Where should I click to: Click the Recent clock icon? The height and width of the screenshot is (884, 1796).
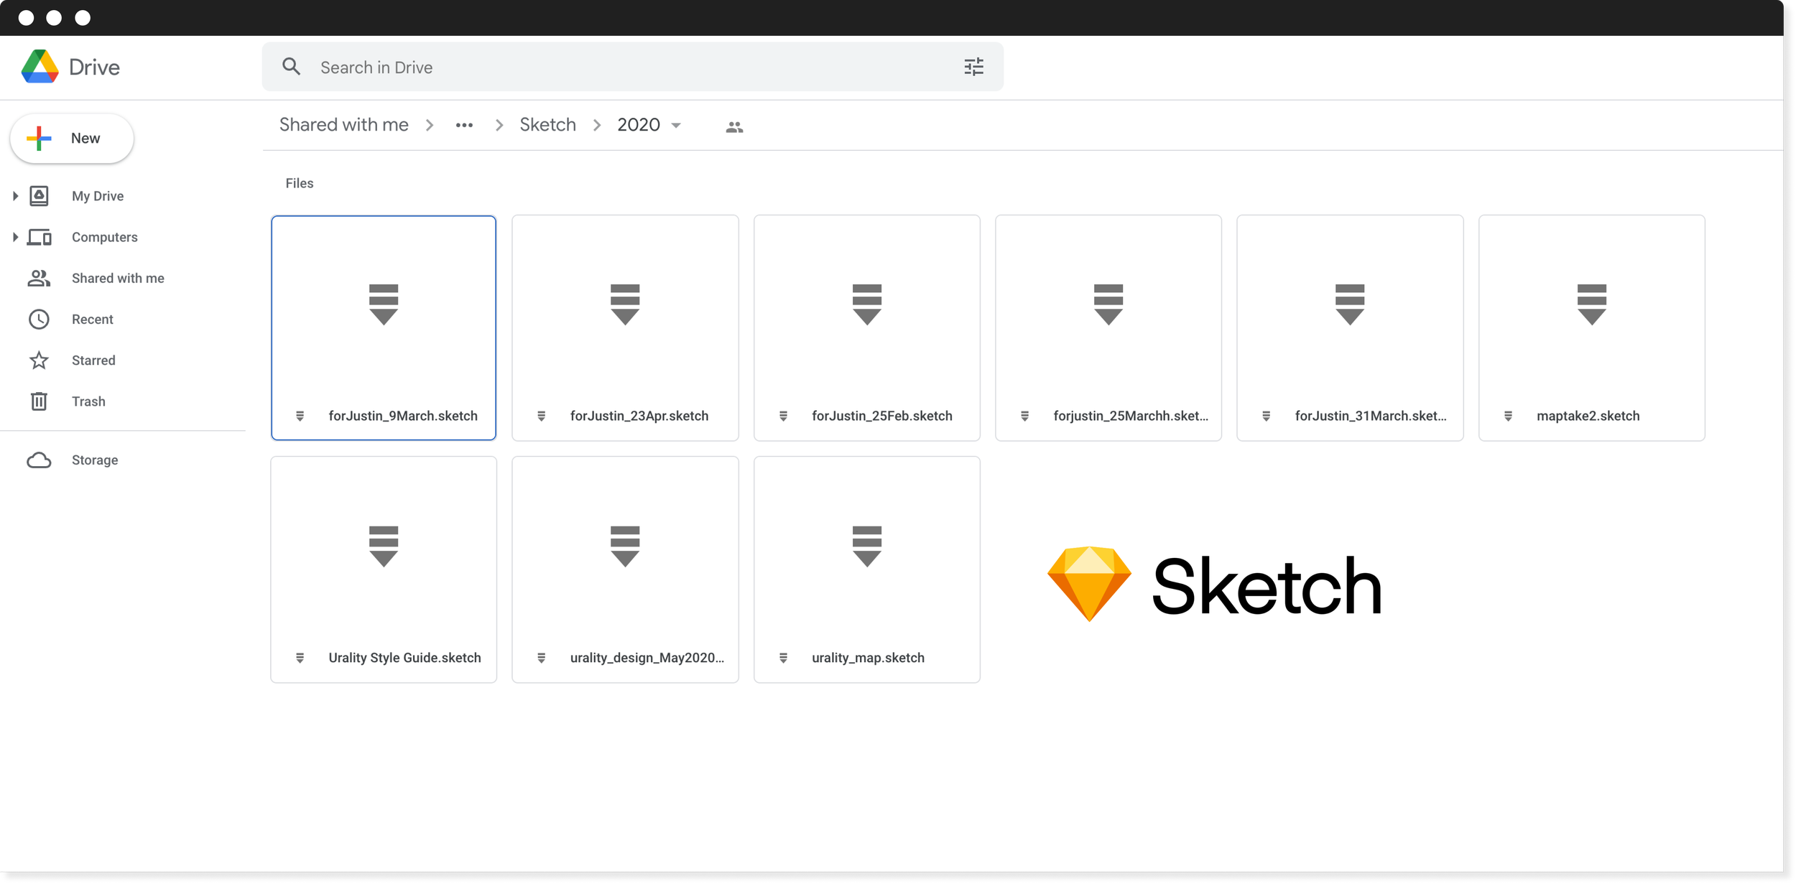(39, 319)
